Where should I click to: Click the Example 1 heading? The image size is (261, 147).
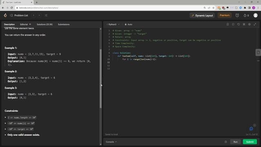11,48
